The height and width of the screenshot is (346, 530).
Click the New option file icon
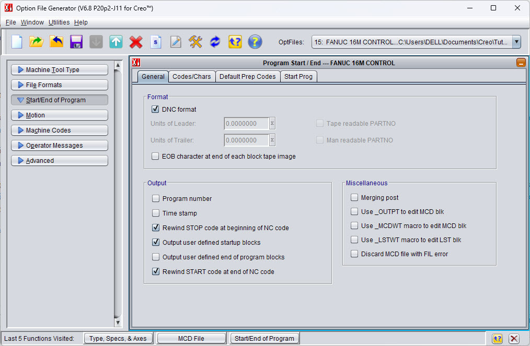tap(17, 42)
